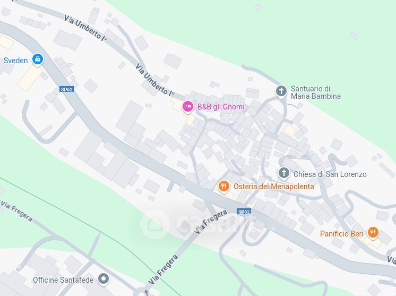The image size is (396, 296).
Task: Open the Sveden place label
Action: (15, 61)
